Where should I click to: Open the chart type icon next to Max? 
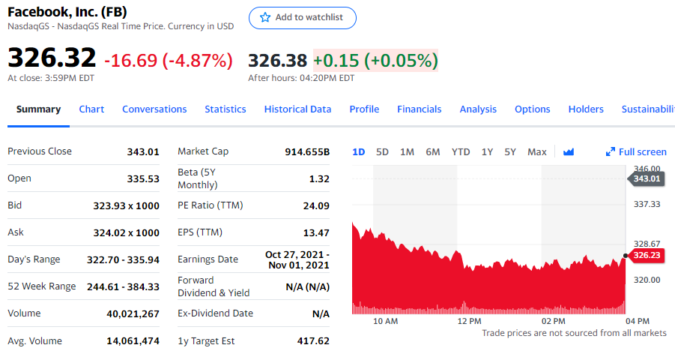(568, 151)
